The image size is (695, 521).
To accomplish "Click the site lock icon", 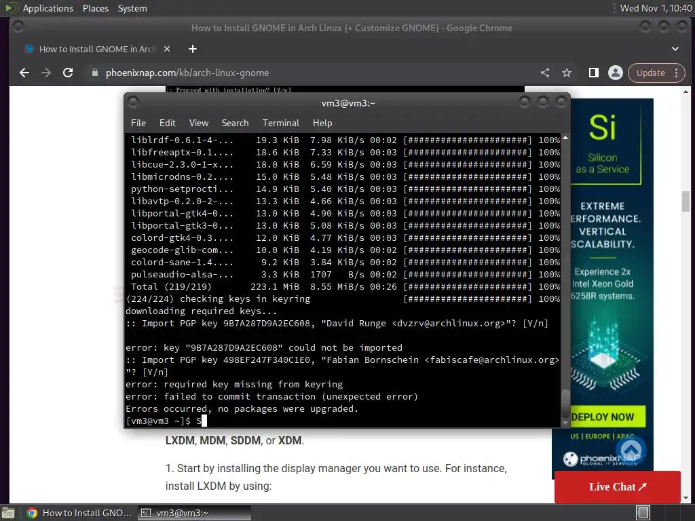I will 94,73.
